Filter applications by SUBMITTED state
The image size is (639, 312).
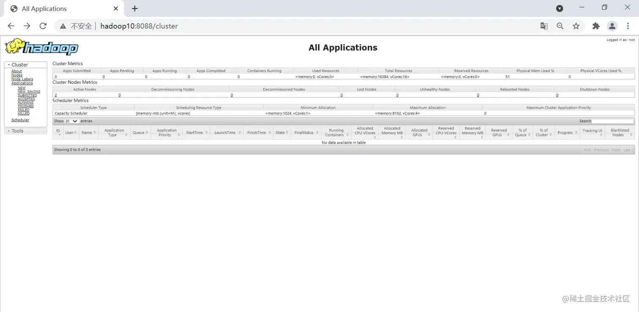point(27,95)
